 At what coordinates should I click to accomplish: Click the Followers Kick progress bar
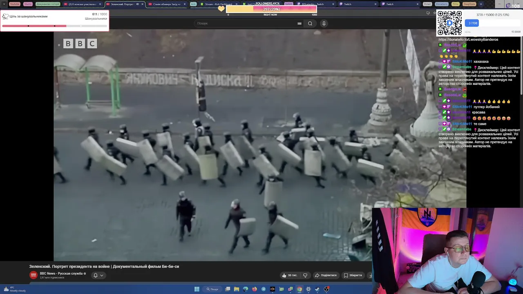271,9
